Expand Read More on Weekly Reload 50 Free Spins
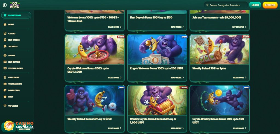Viewport: 280px width, 134px height. 240,78
